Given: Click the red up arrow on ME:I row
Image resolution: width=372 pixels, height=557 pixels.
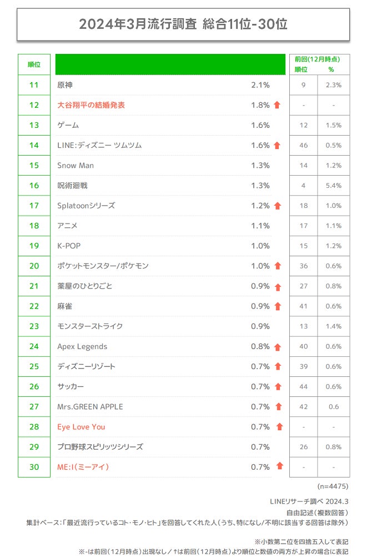Looking at the screenshot, I should (x=279, y=467).
